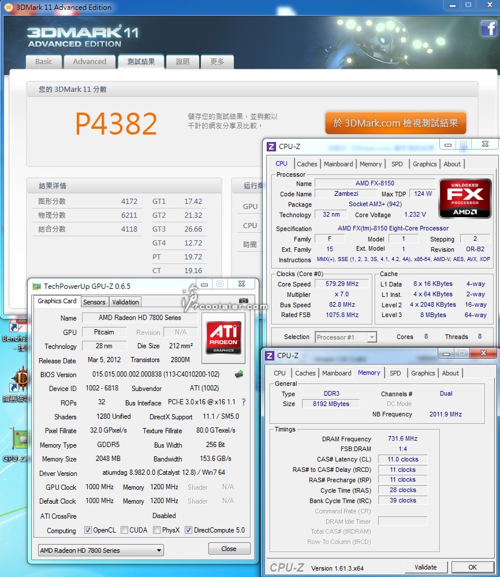
Task: Open Caches tab in lower CPU-Z window
Action: 305,373
